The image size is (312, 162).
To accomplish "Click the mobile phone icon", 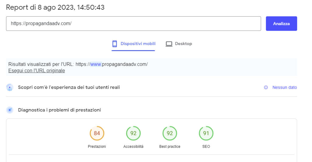I will 115,44.
